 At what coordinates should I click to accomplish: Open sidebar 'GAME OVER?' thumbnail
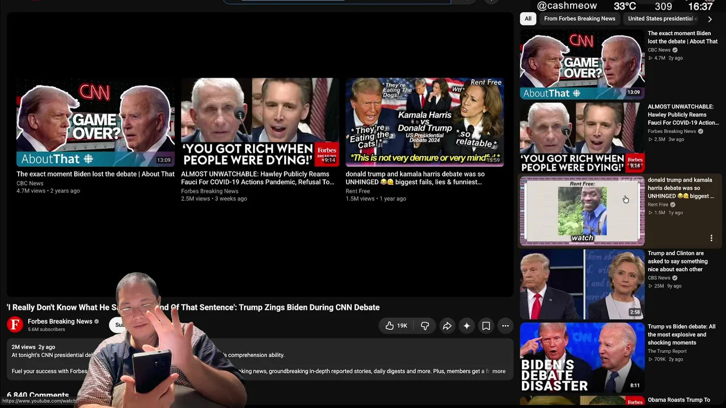click(583, 64)
